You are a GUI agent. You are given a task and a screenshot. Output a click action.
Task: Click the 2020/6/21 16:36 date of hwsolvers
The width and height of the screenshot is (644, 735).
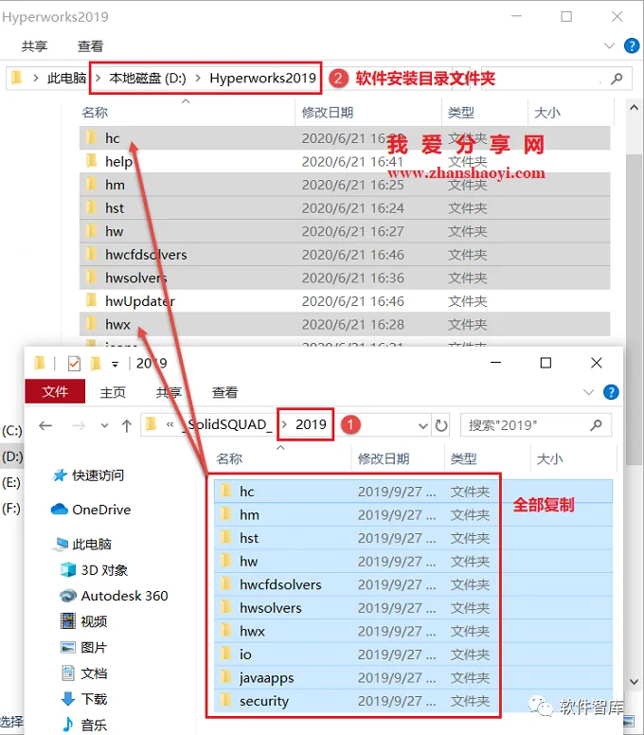(x=352, y=278)
